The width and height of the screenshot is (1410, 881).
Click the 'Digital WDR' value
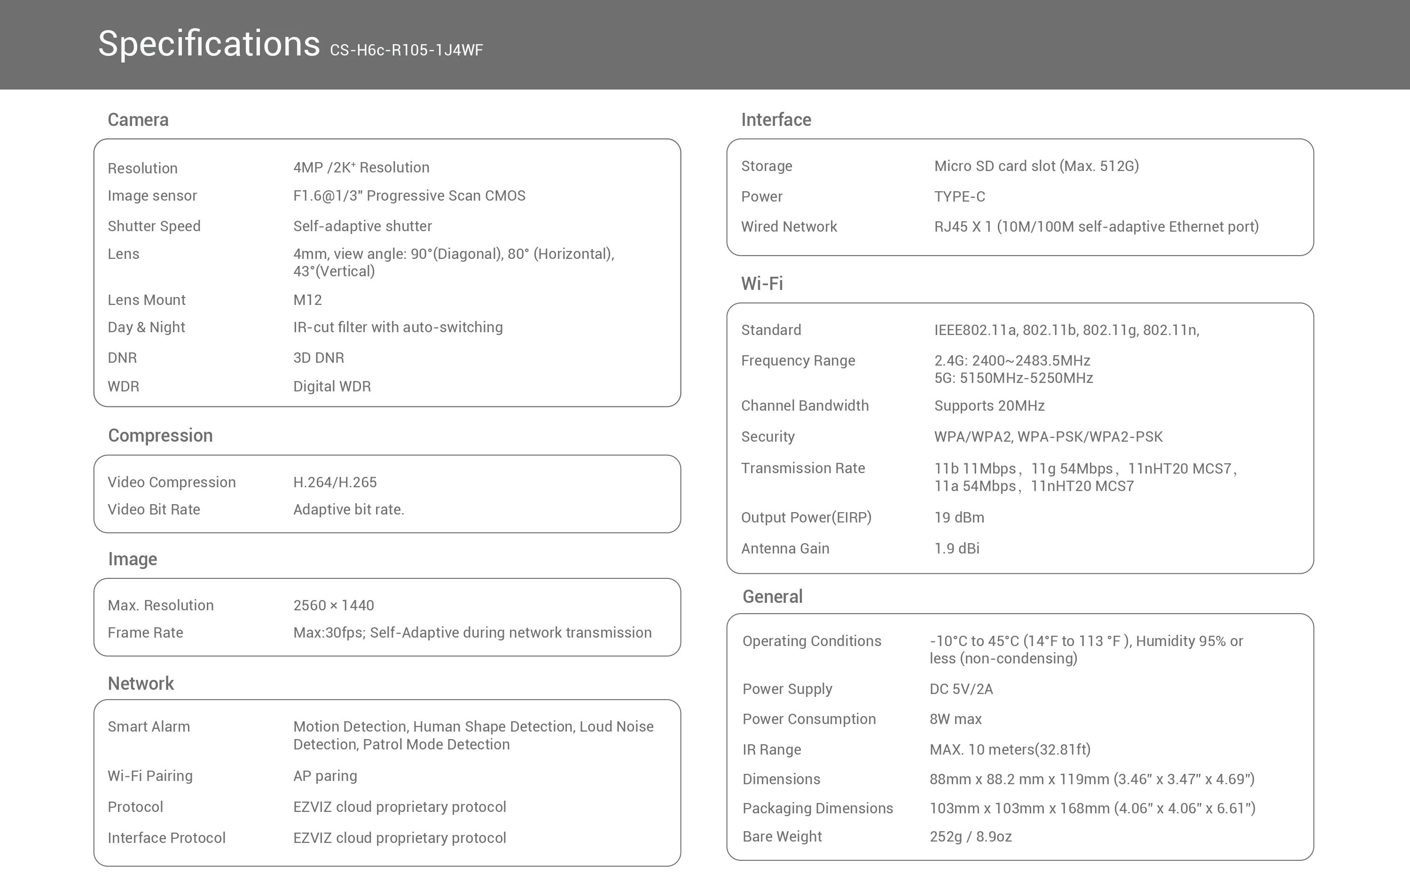(x=332, y=386)
